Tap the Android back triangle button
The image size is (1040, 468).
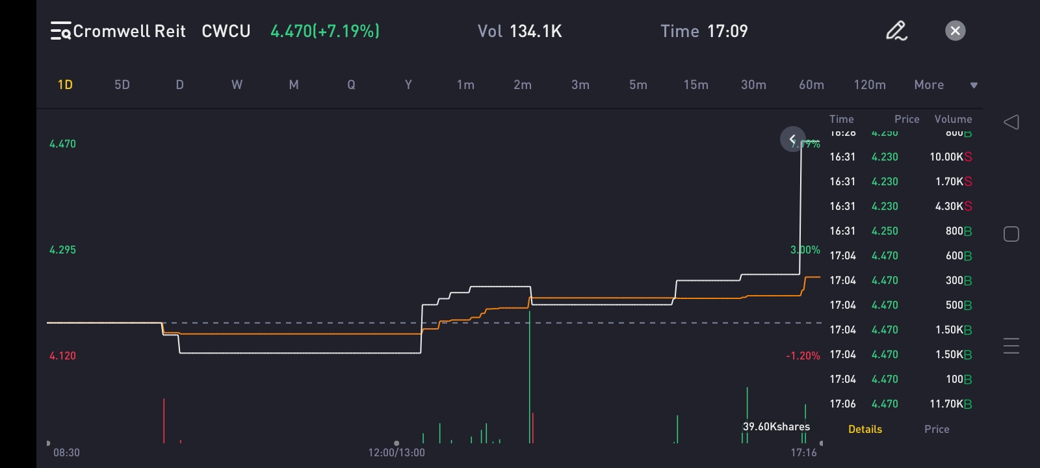tap(1011, 122)
